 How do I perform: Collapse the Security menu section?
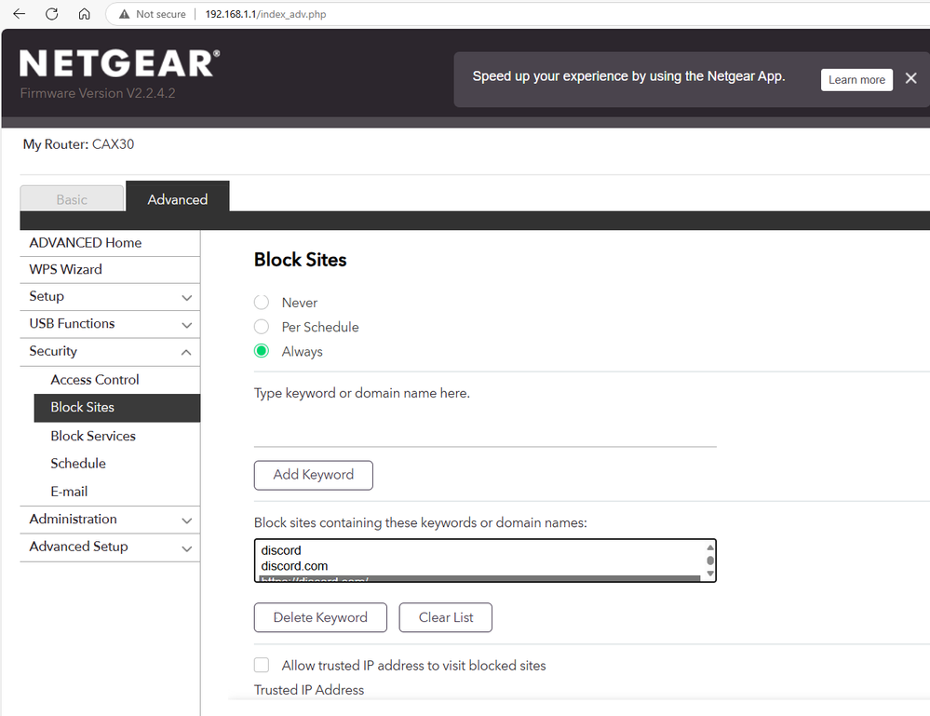click(186, 352)
